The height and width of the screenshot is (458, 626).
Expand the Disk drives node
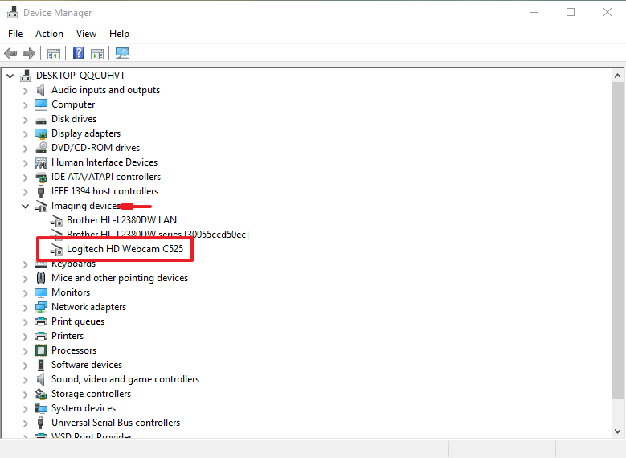26,120
